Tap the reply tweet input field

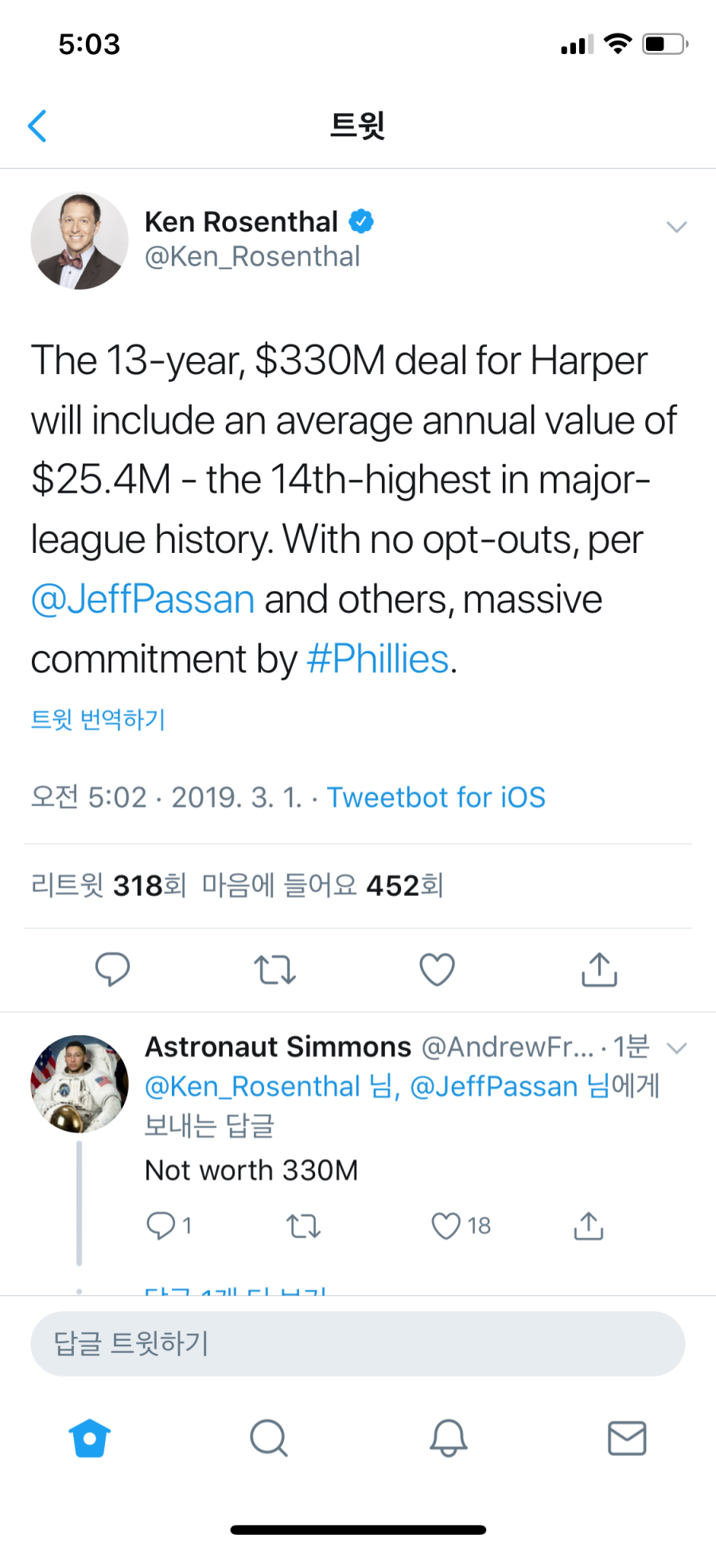[x=358, y=1343]
